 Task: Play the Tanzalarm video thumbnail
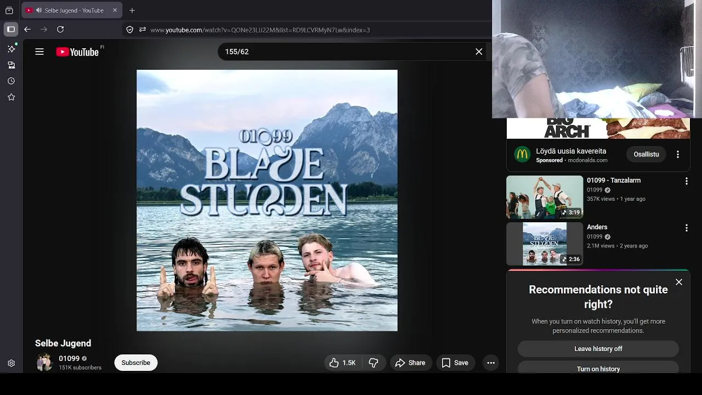[545, 197]
